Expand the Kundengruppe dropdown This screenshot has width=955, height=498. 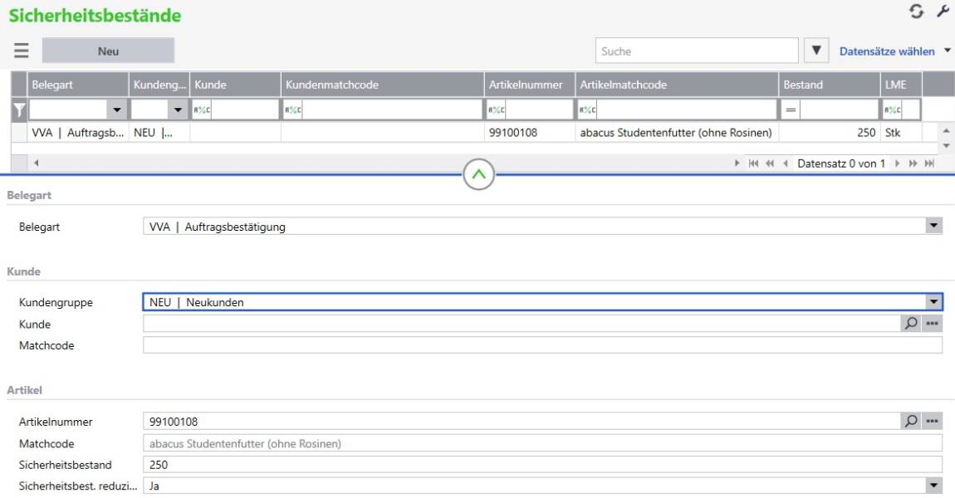(933, 302)
